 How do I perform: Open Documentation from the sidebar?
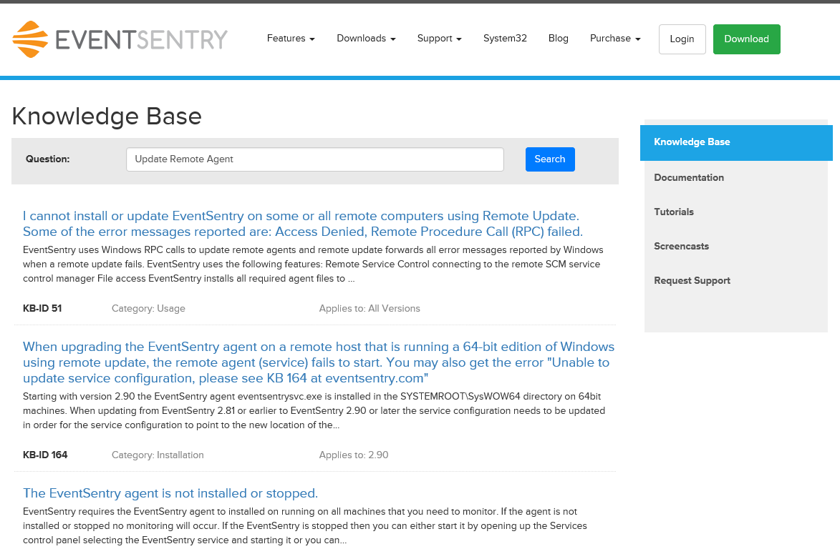coord(688,177)
